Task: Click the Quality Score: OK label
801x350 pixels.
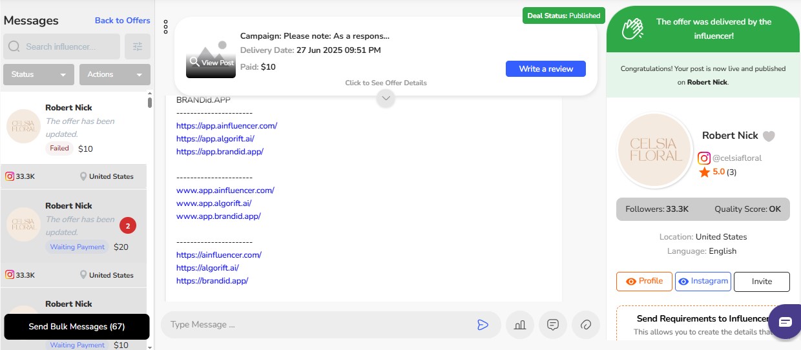Action: coord(747,209)
